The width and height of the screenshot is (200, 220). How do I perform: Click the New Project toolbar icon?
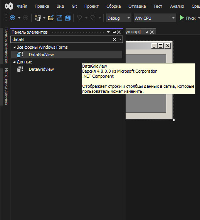tap(38, 18)
